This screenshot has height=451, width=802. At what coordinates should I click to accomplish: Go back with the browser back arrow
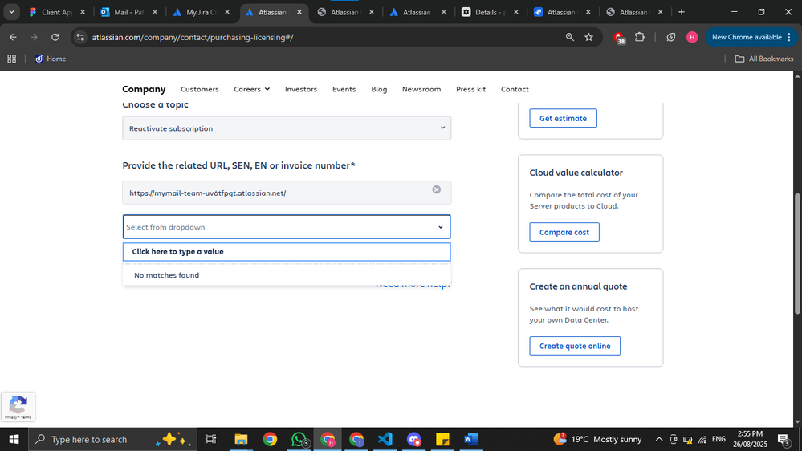pyautogui.click(x=13, y=37)
